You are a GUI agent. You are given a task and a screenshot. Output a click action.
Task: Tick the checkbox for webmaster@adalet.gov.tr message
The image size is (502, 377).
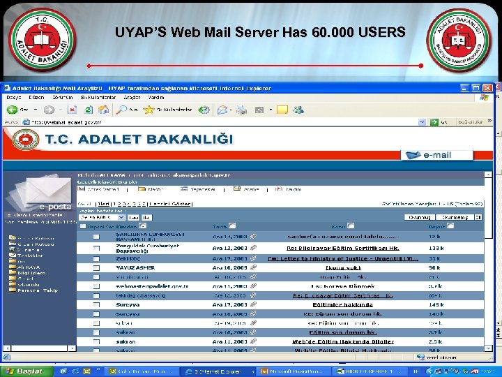[96, 286]
